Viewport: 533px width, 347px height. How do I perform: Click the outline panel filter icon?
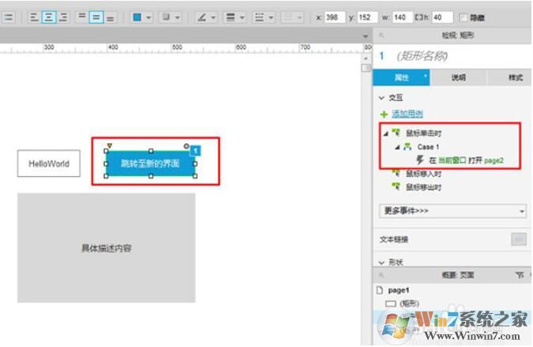(x=519, y=275)
